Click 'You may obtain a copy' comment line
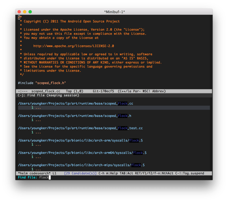The height and width of the screenshot is (202, 228). point(59,38)
